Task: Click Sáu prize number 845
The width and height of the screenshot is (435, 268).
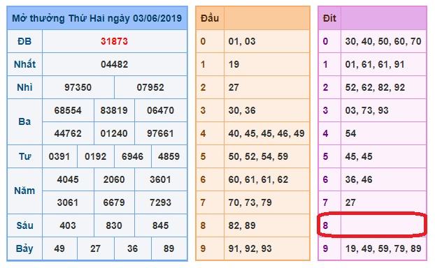Action: (x=160, y=225)
